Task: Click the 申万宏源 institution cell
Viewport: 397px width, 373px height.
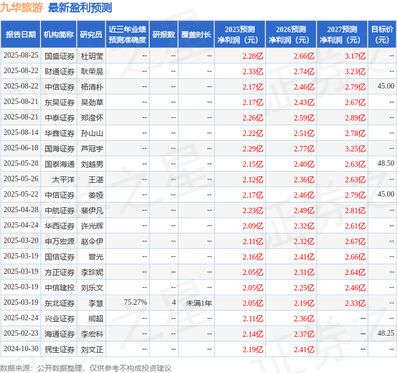Action: (x=60, y=241)
